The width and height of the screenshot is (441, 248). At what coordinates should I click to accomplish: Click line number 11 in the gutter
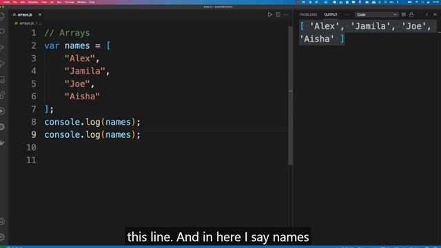coord(31,160)
